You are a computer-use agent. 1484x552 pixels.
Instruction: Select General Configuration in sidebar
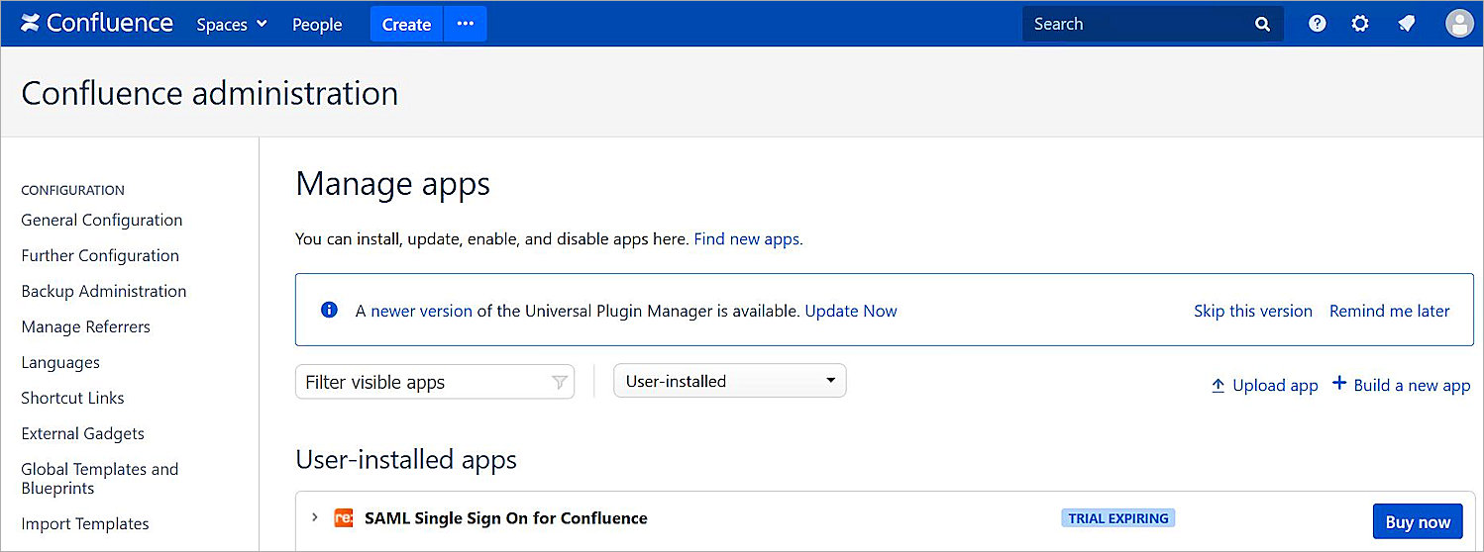(x=102, y=220)
